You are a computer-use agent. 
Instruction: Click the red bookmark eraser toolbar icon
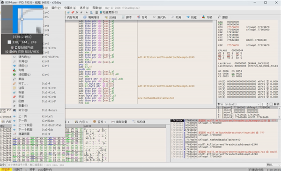[x=73, y=12]
